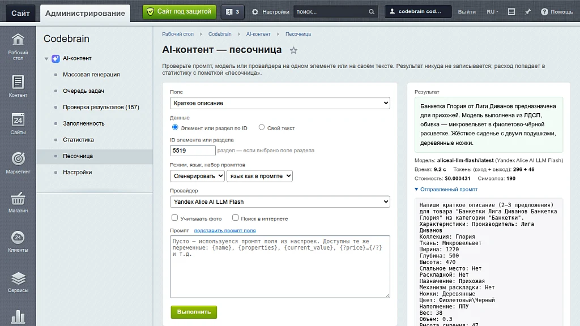This screenshot has width=580, height=326.
Task: Open the Маркетинг sidebar section
Action: pos(18,162)
